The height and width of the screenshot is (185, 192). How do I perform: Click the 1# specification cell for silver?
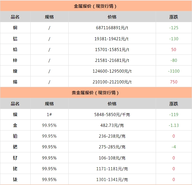point(49,115)
